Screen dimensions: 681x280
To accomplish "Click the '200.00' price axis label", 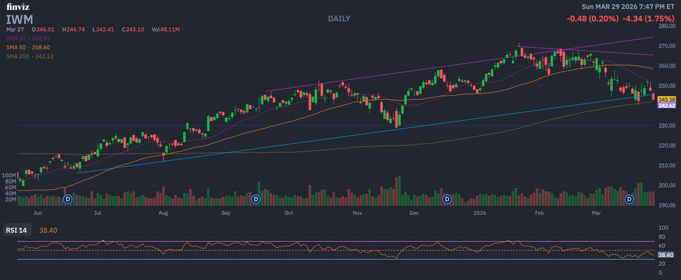I will [667, 186].
